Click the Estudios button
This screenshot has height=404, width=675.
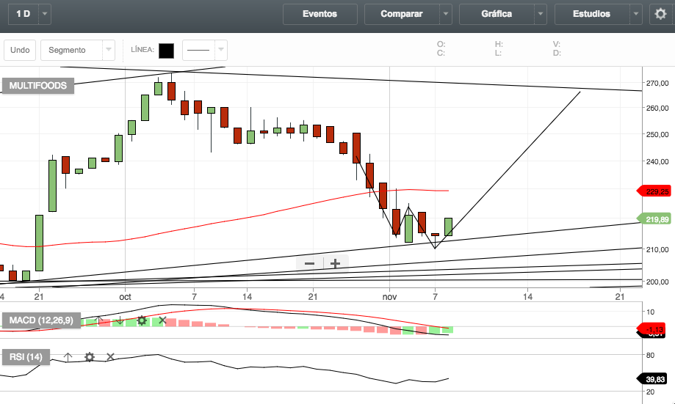[x=592, y=14]
